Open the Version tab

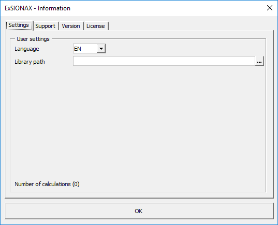(x=71, y=26)
